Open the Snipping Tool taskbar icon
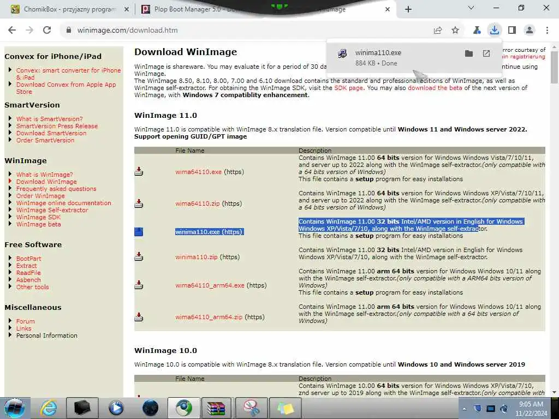Screen dimensions: 559x419 point(251,408)
